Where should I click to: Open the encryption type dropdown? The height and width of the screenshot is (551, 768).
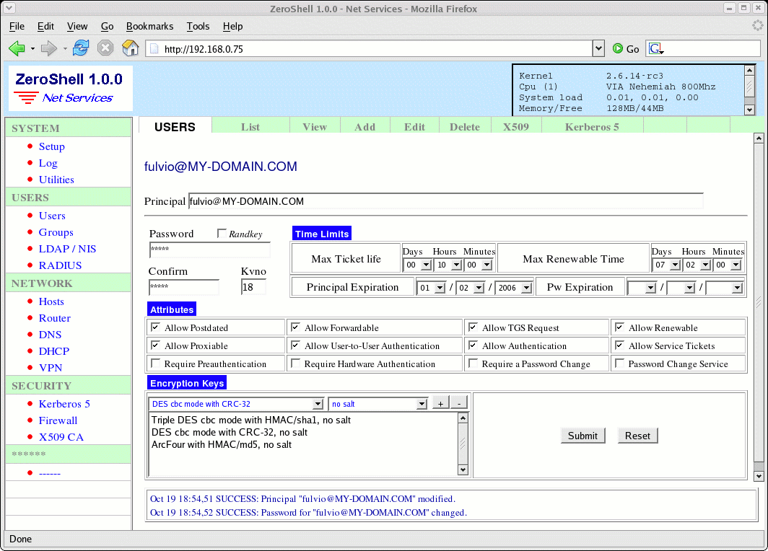pos(236,404)
